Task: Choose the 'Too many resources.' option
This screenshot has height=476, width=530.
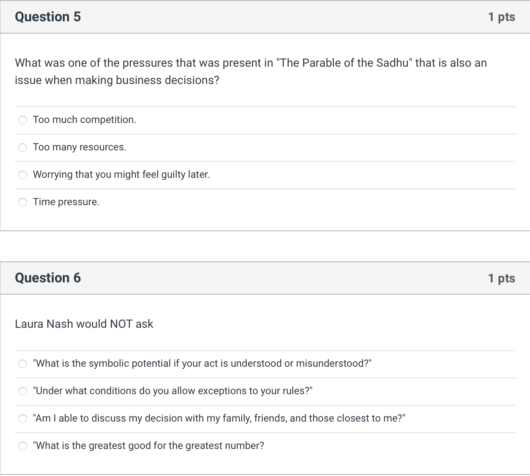Action: [x=23, y=147]
